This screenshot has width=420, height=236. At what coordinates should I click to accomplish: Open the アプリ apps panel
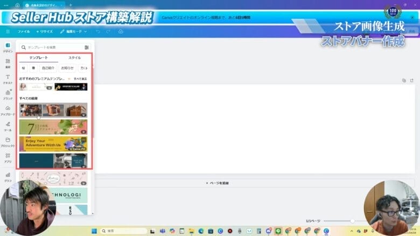click(8, 158)
